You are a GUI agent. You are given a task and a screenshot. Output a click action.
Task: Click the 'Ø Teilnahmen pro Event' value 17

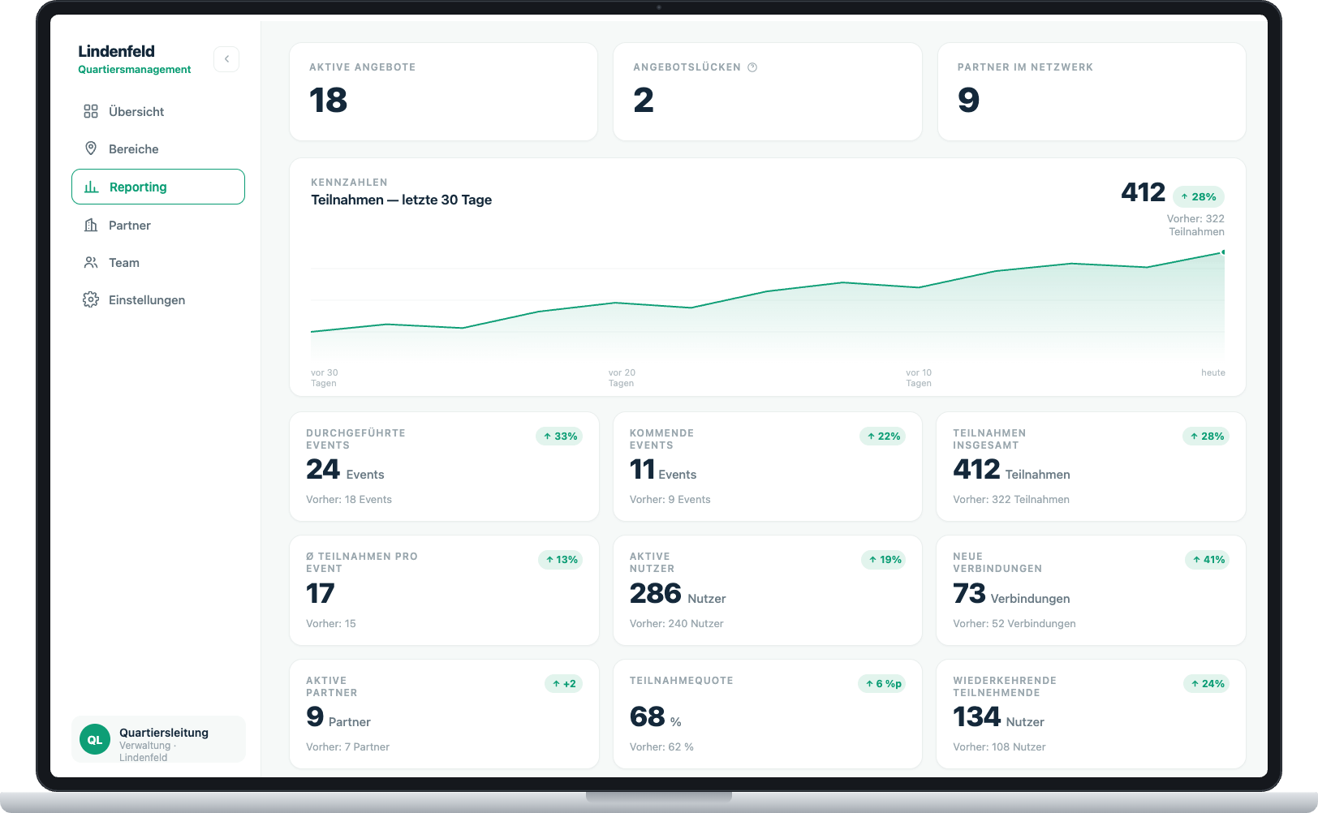pos(321,594)
